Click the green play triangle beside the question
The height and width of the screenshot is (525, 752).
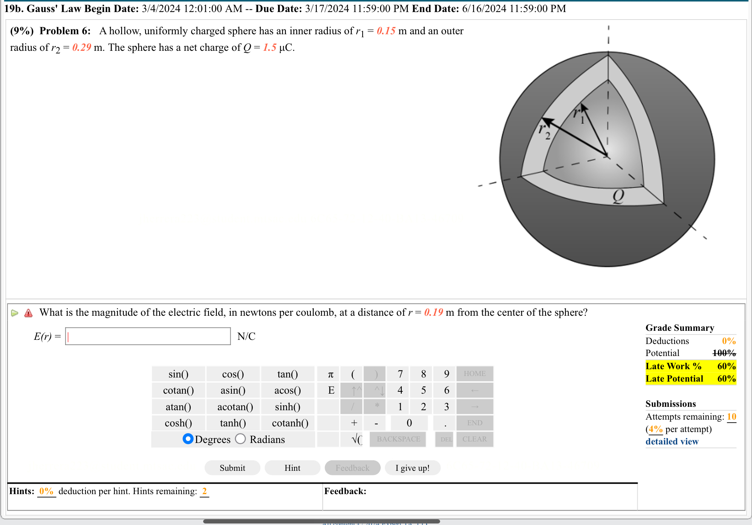click(x=14, y=313)
